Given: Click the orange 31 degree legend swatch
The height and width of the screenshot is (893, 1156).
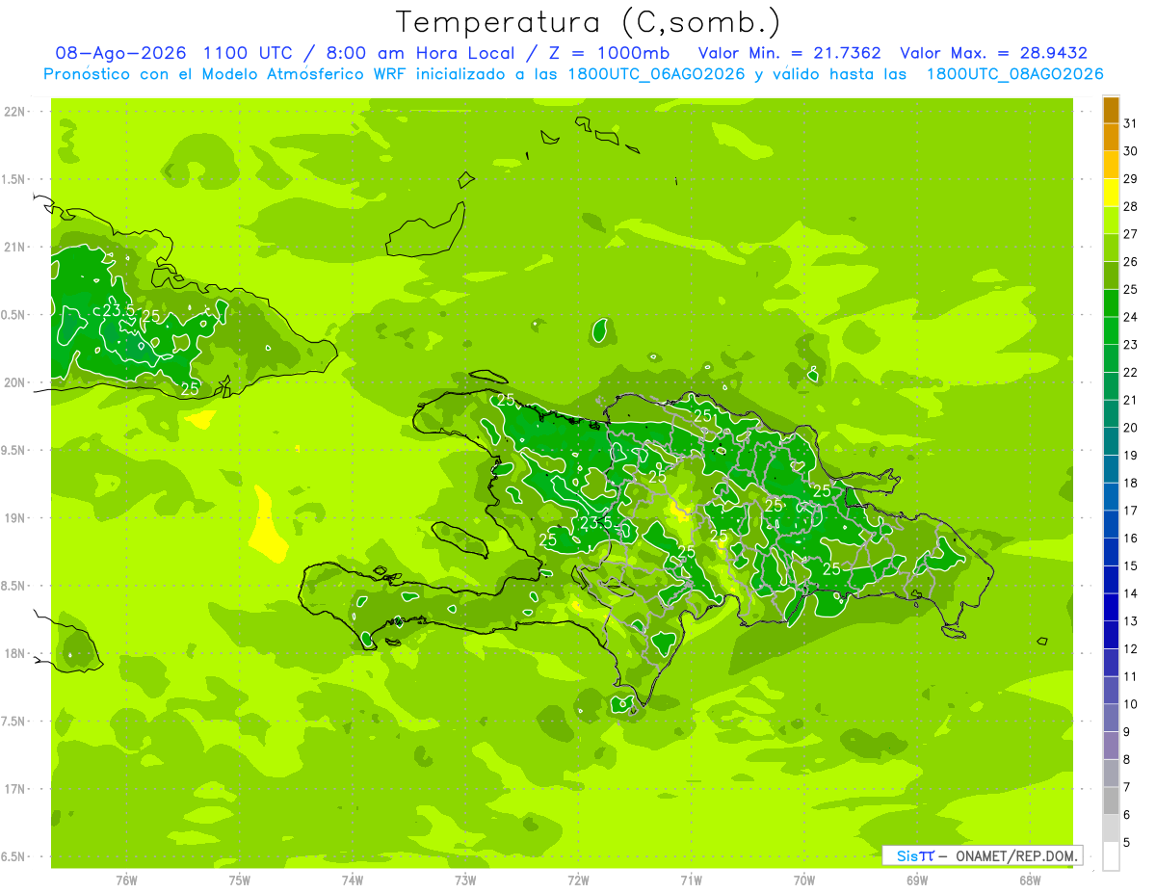Looking at the screenshot, I should [x=1111, y=111].
